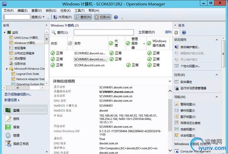This screenshot has width=228, height=154.
Task: Click the 活动警报 view icon
Action: point(11,58)
